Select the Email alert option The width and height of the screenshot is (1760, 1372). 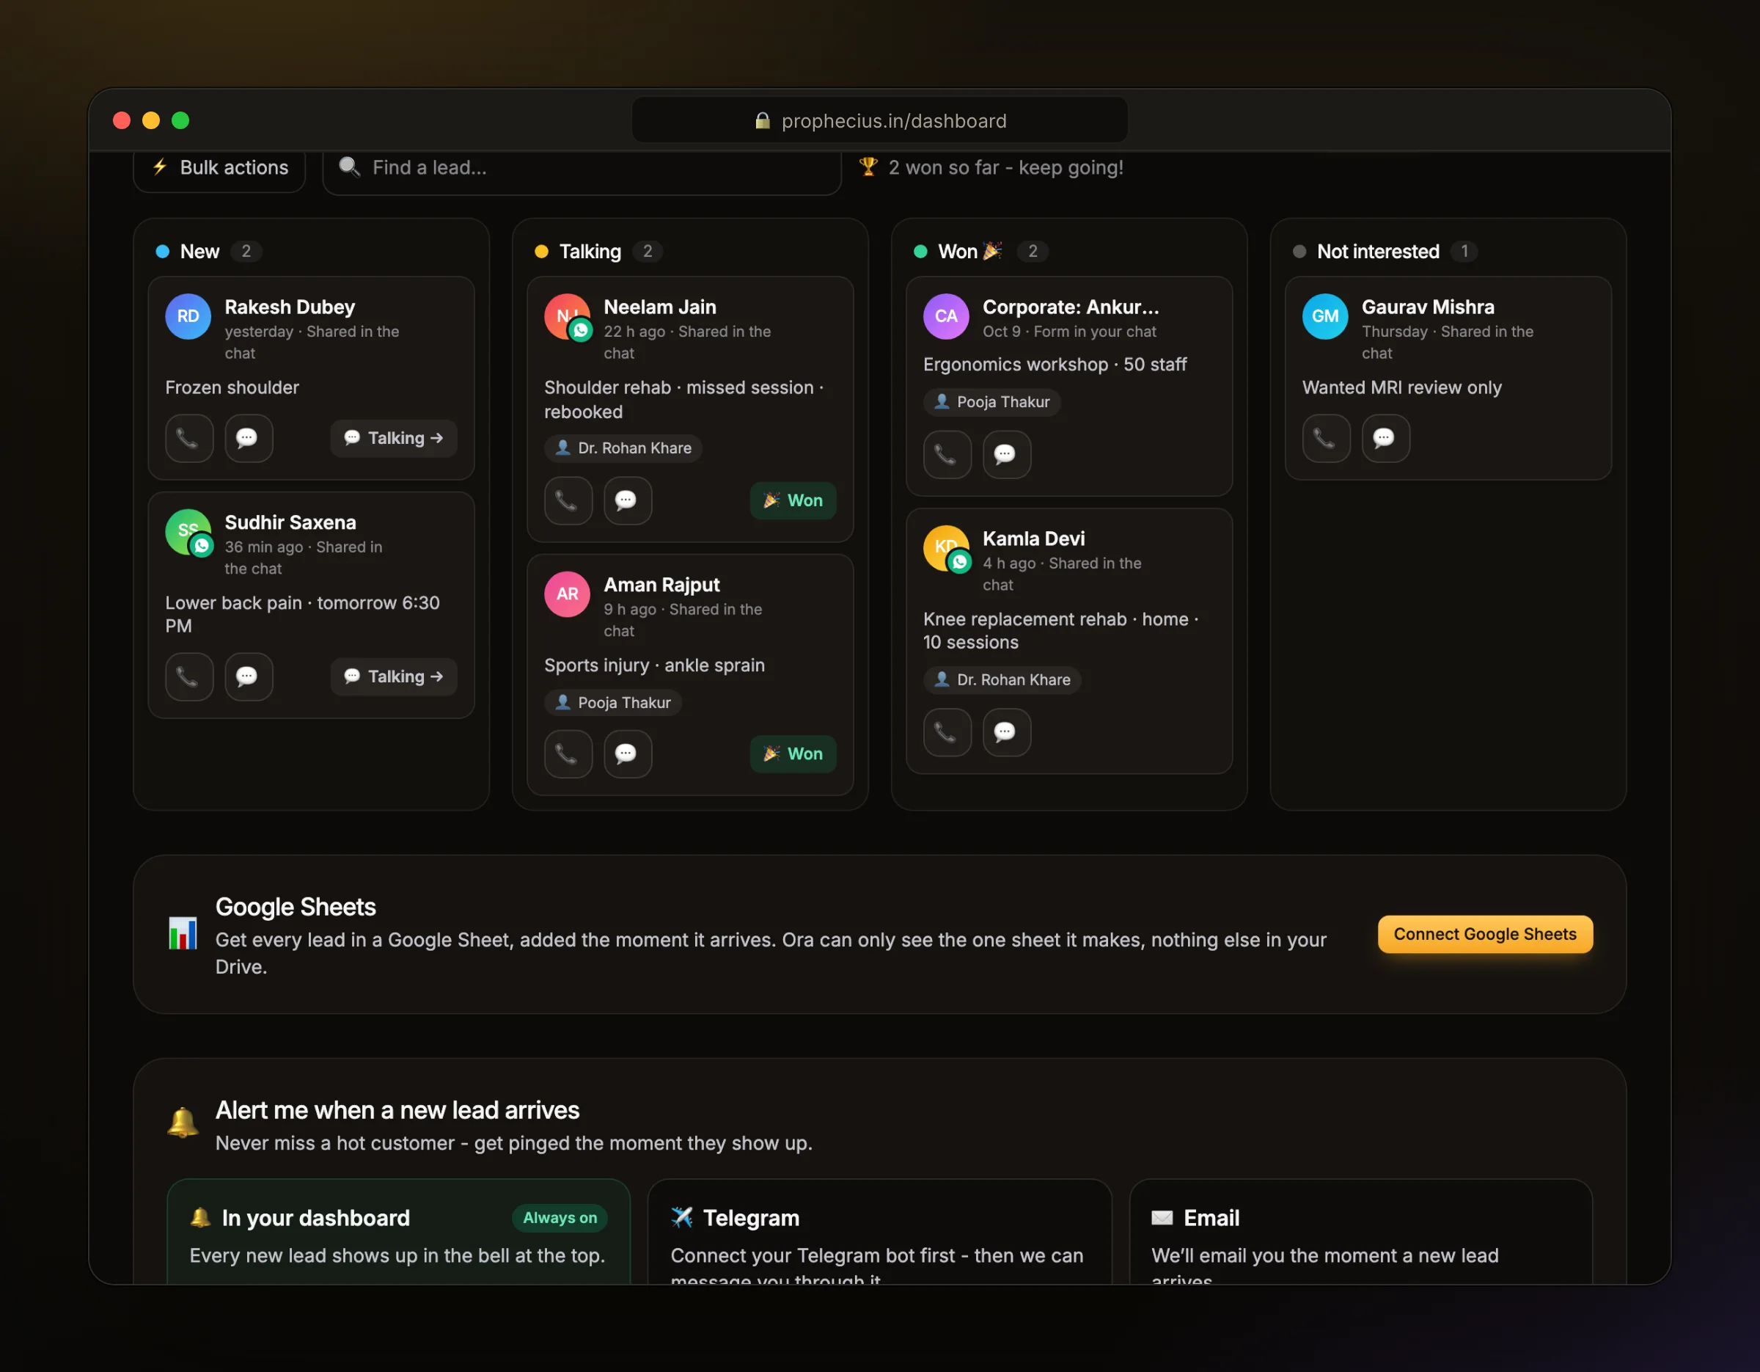1360,1232
